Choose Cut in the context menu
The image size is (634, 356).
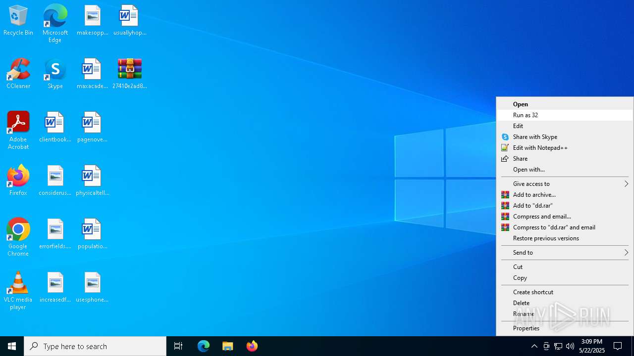[x=565, y=267]
